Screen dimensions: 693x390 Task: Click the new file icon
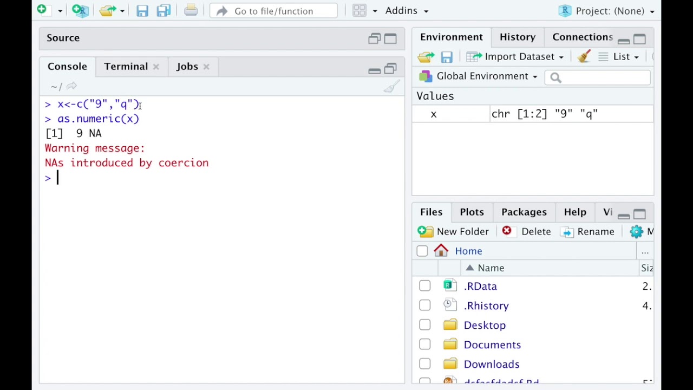42,10
